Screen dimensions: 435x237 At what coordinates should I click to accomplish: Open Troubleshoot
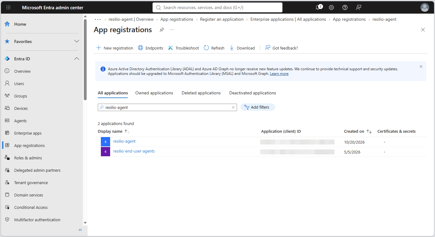(x=183, y=48)
